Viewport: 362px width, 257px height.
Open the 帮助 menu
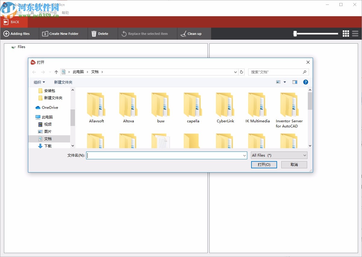tap(65, 13)
